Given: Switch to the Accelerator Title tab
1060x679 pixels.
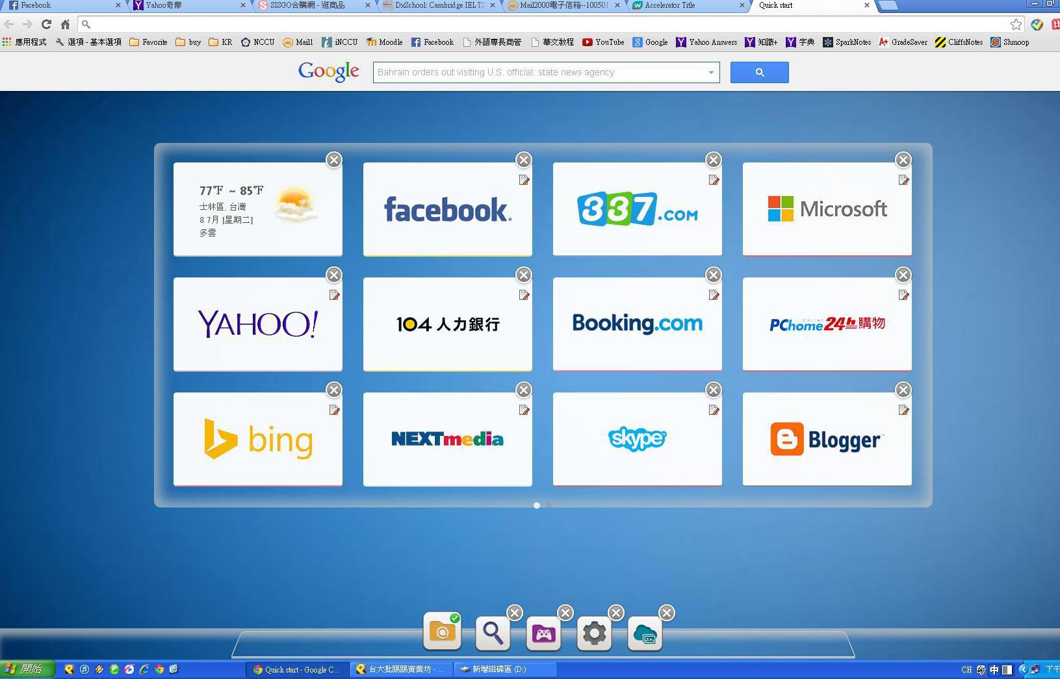Looking at the screenshot, I should [689, 5].
